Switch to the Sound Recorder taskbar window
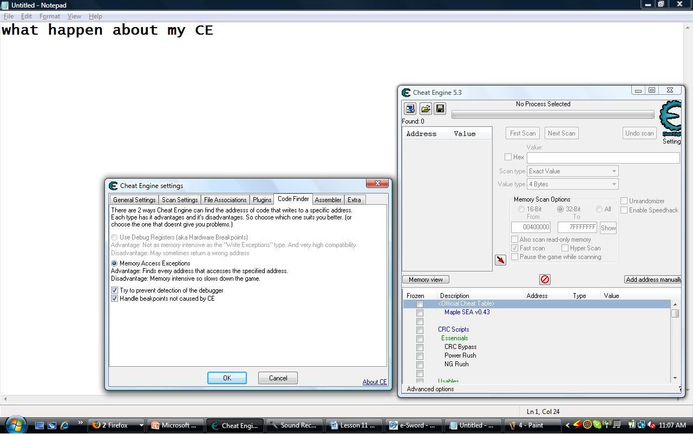Image resolution: width=693 pixels, height=434 pixels. click(293, 425)
